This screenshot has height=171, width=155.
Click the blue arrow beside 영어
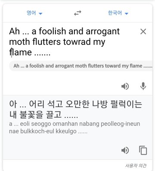click(x=40, y=14)
